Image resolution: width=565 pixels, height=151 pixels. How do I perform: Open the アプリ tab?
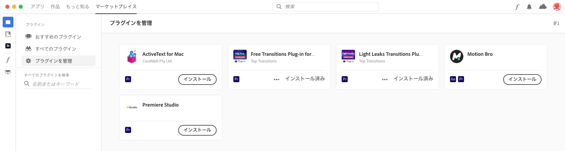tap(37, 7)
